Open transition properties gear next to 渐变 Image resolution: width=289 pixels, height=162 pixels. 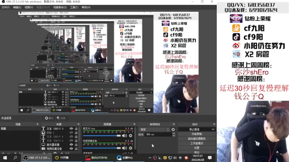[173, 130]
